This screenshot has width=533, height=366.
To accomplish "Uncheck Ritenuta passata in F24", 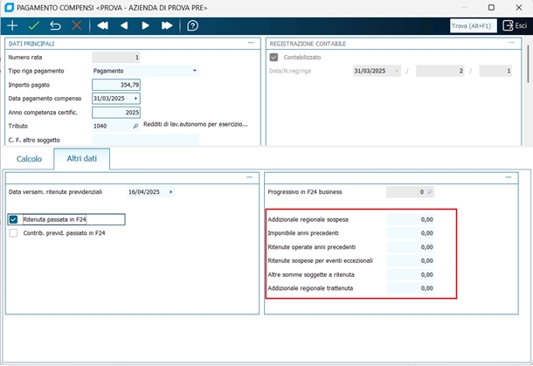I will [x=13, y=220].
